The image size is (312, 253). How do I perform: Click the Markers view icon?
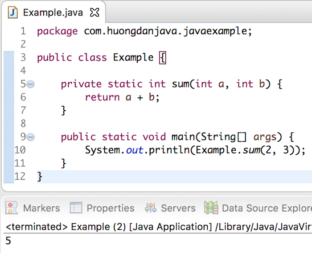pos(12,208)
